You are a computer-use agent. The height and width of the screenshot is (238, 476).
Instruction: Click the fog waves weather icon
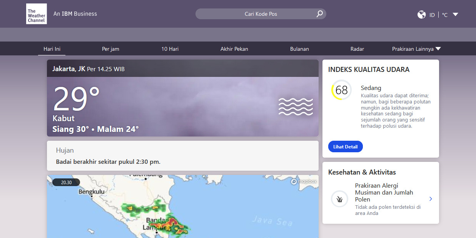click(x=296, y=107)
